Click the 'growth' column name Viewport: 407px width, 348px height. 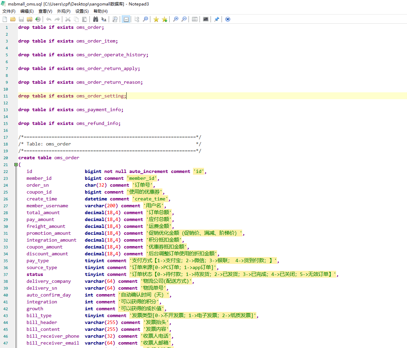(x=35, y=309)
